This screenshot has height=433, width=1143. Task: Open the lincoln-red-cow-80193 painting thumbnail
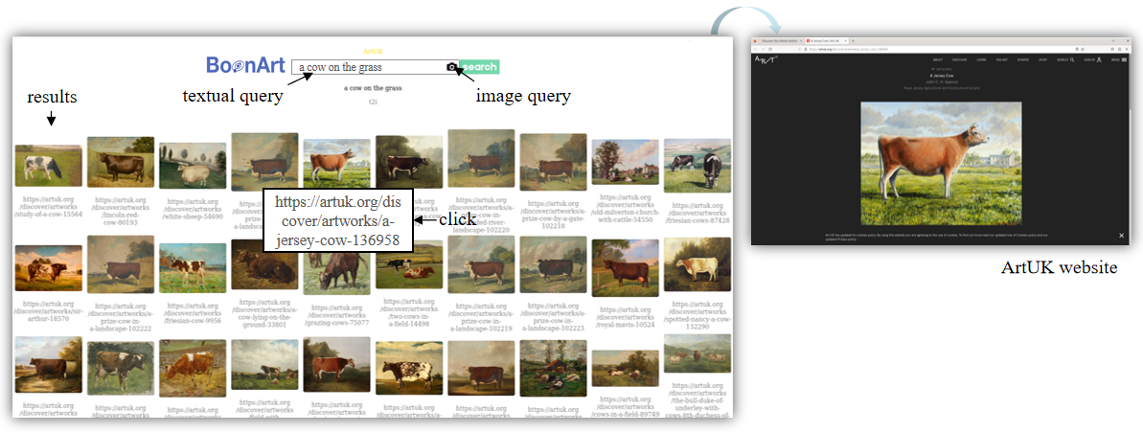(121, 162)
